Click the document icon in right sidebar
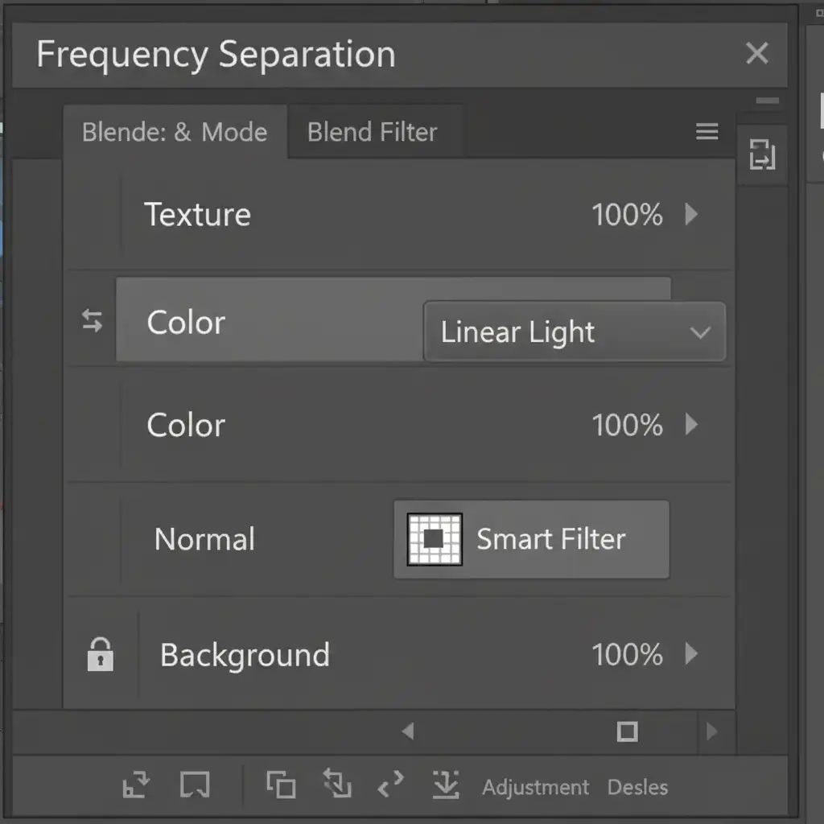The image size is (824, 824). (x=761, y=154)
